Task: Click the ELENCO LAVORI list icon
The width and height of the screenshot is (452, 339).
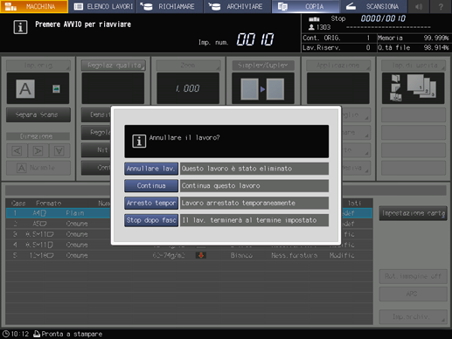Action: point(79,6)
